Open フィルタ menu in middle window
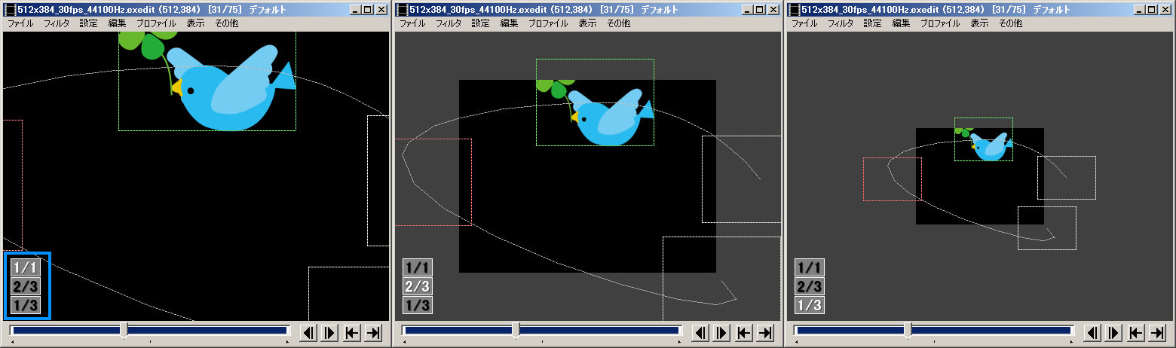The height and width of the screenshot is (348, 1176). (x=449, y=23)
